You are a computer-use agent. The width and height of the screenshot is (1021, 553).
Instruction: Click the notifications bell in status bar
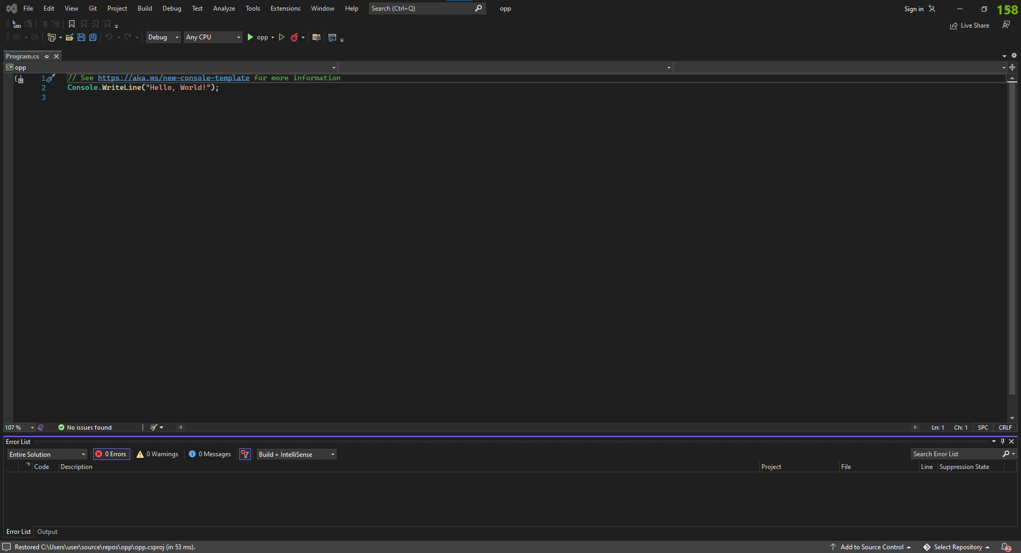pos(1006,547)
